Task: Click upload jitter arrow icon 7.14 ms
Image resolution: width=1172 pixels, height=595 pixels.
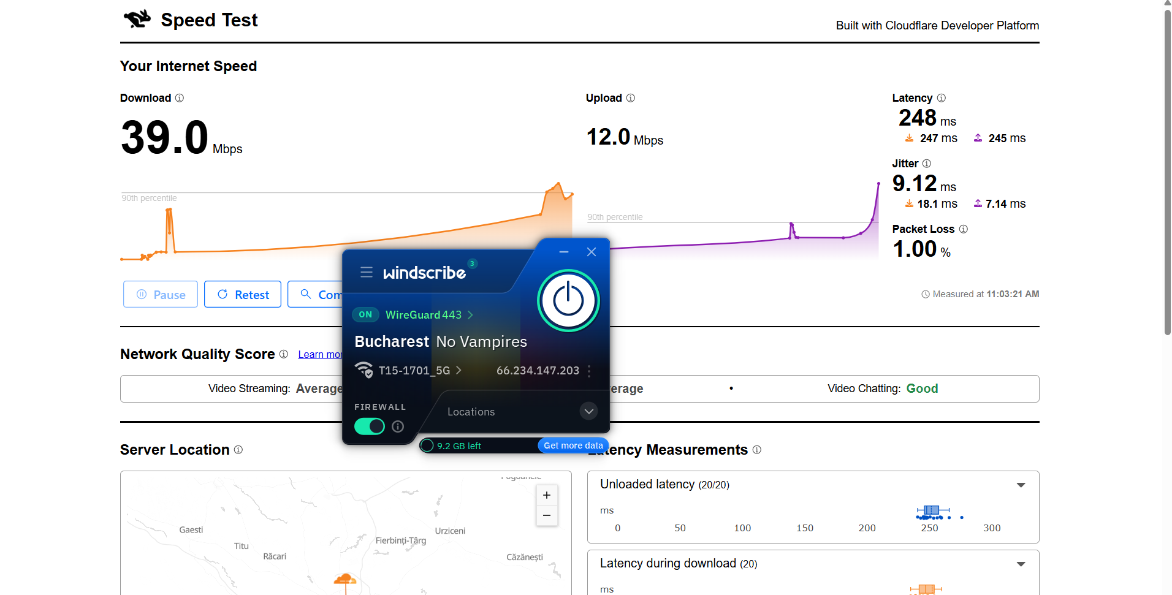Action: tap(978, 203)
